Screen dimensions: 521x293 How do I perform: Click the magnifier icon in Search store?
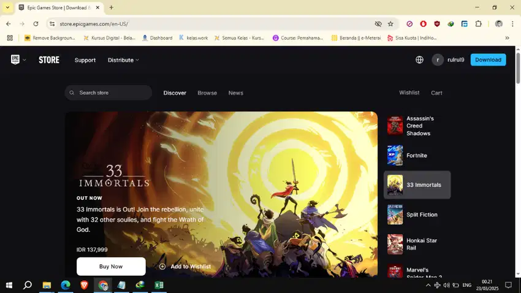tap(72, 93)
